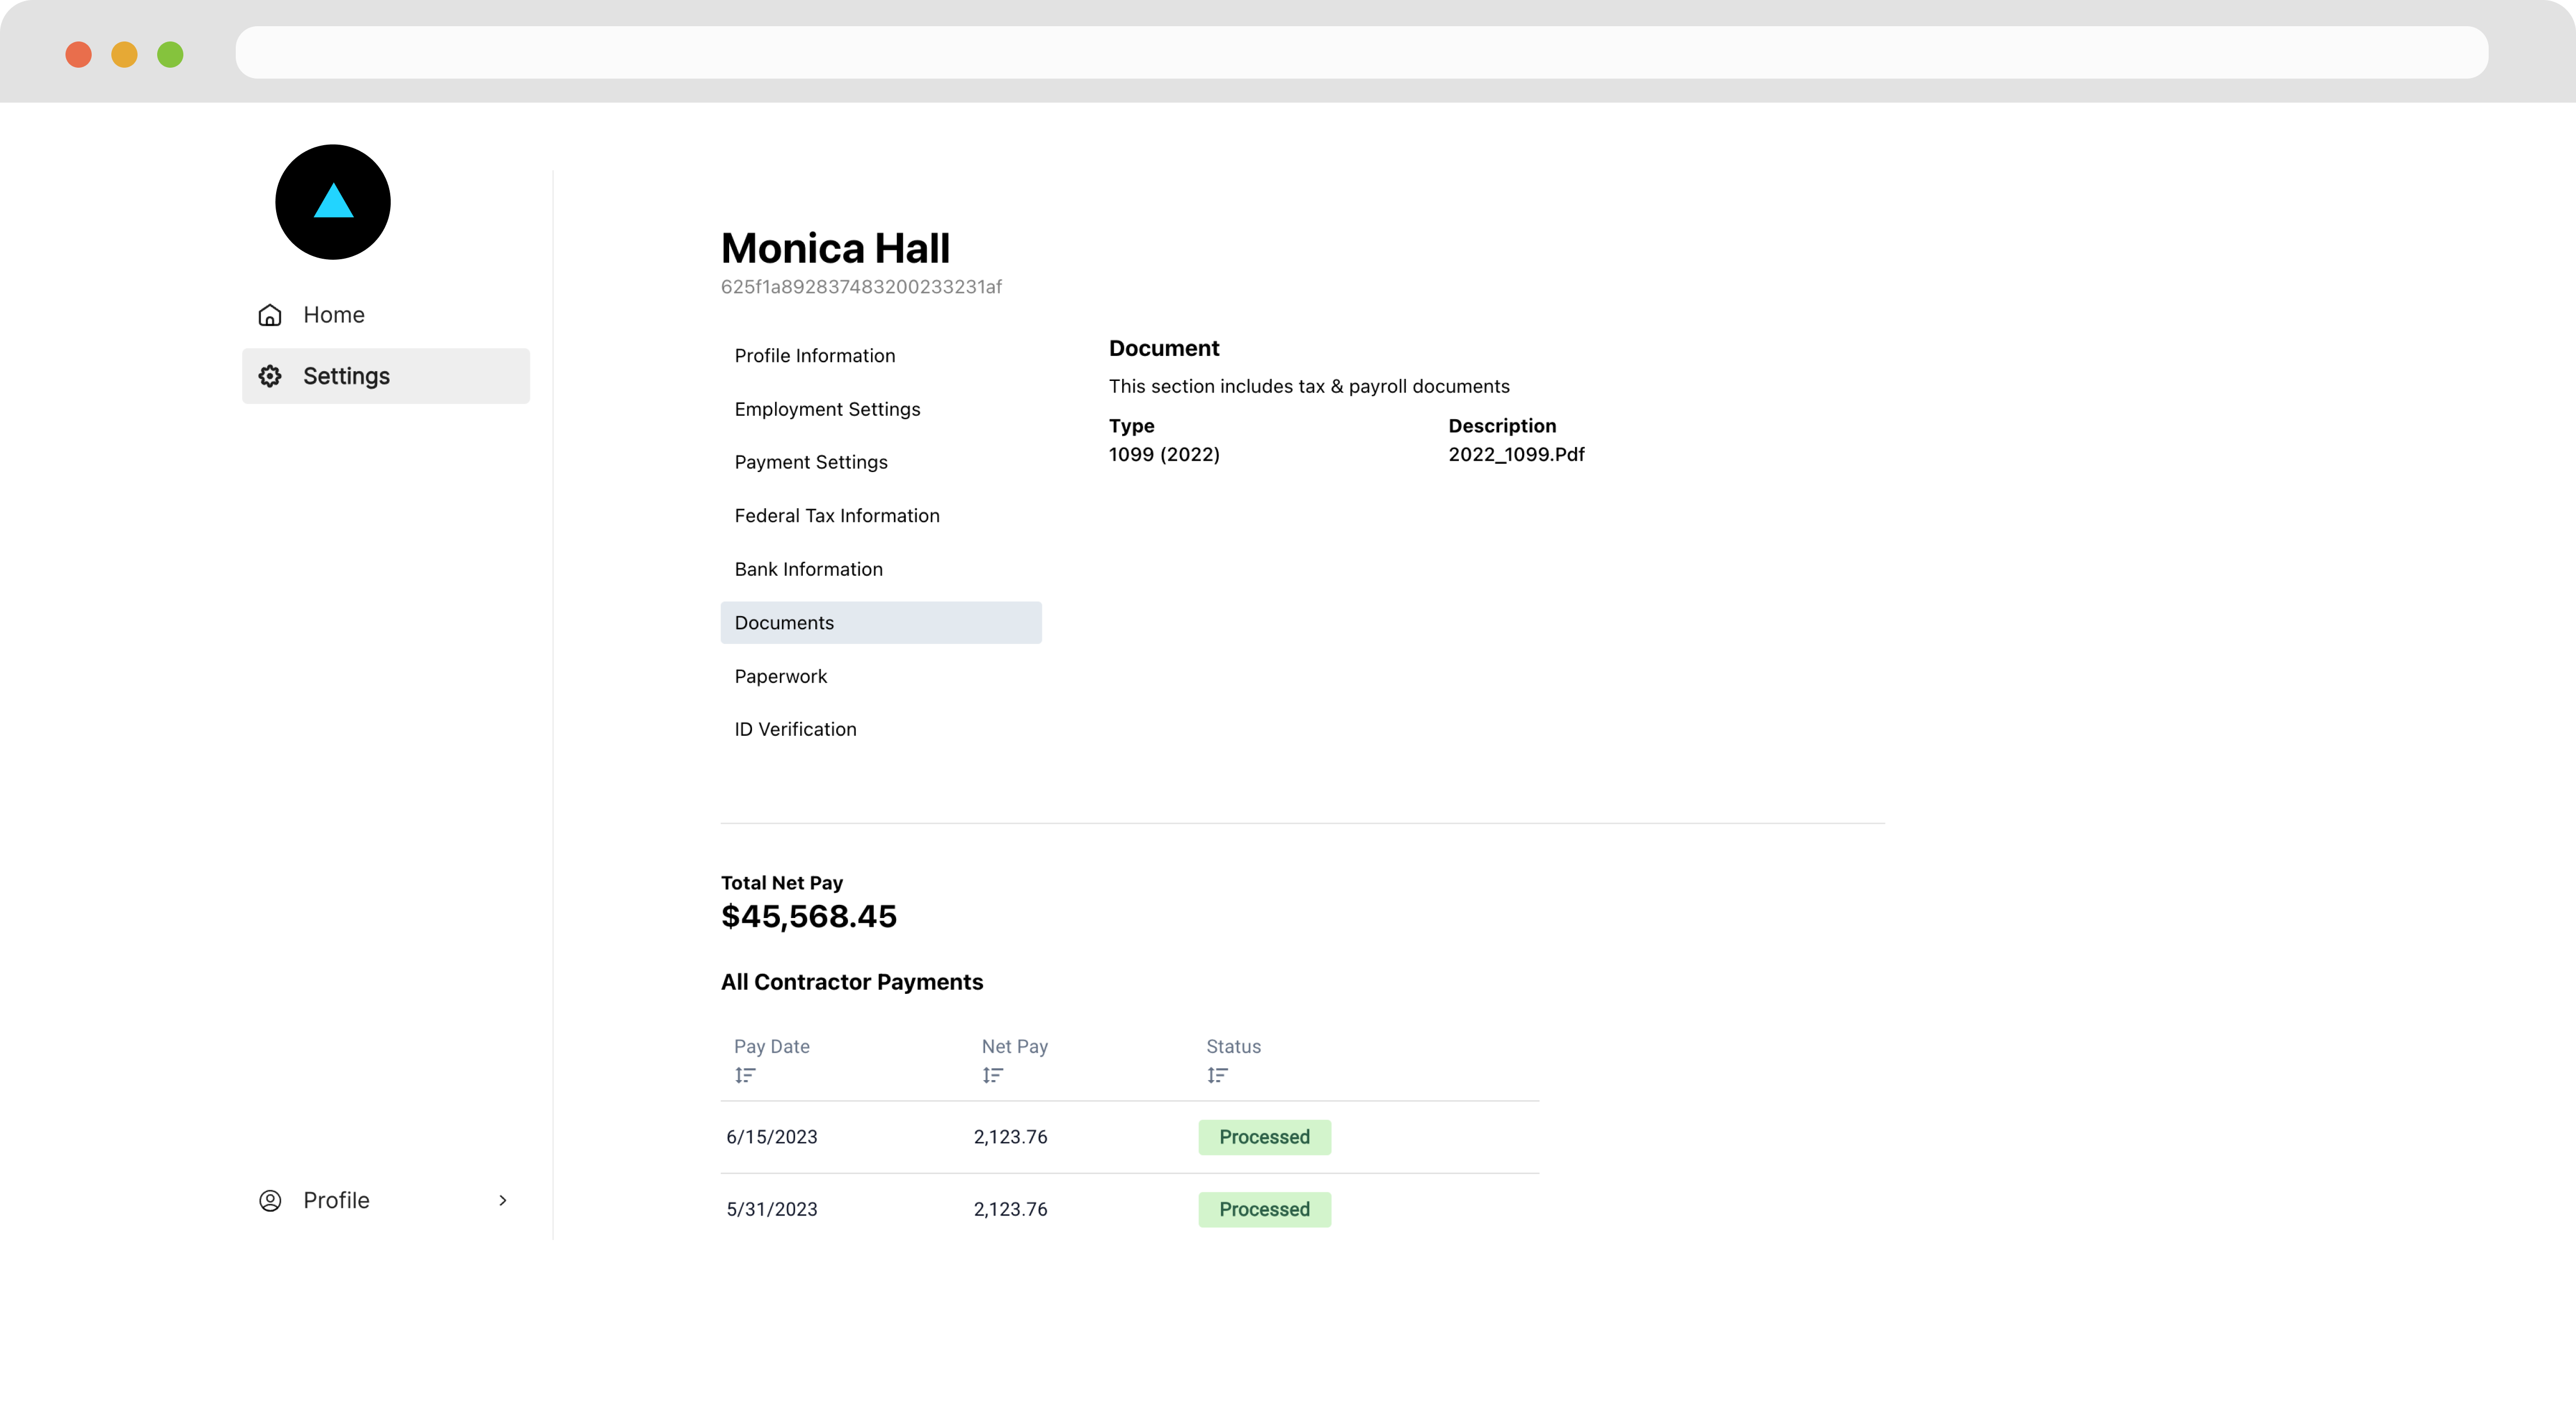Click the browser address bar

pos(1361,52)
